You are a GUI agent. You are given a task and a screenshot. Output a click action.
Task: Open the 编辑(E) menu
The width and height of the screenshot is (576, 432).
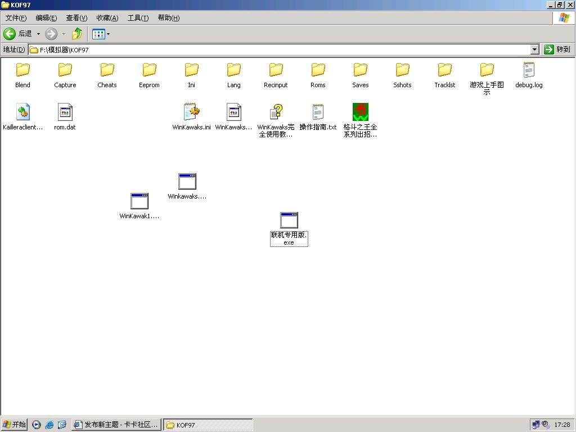[x=46, y=18]
